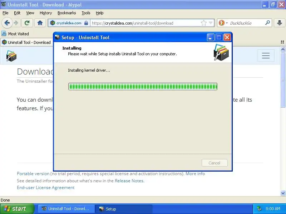Screen dimensions: 286x214
Task: Open the Release Notes link
Action: [129, 181]
